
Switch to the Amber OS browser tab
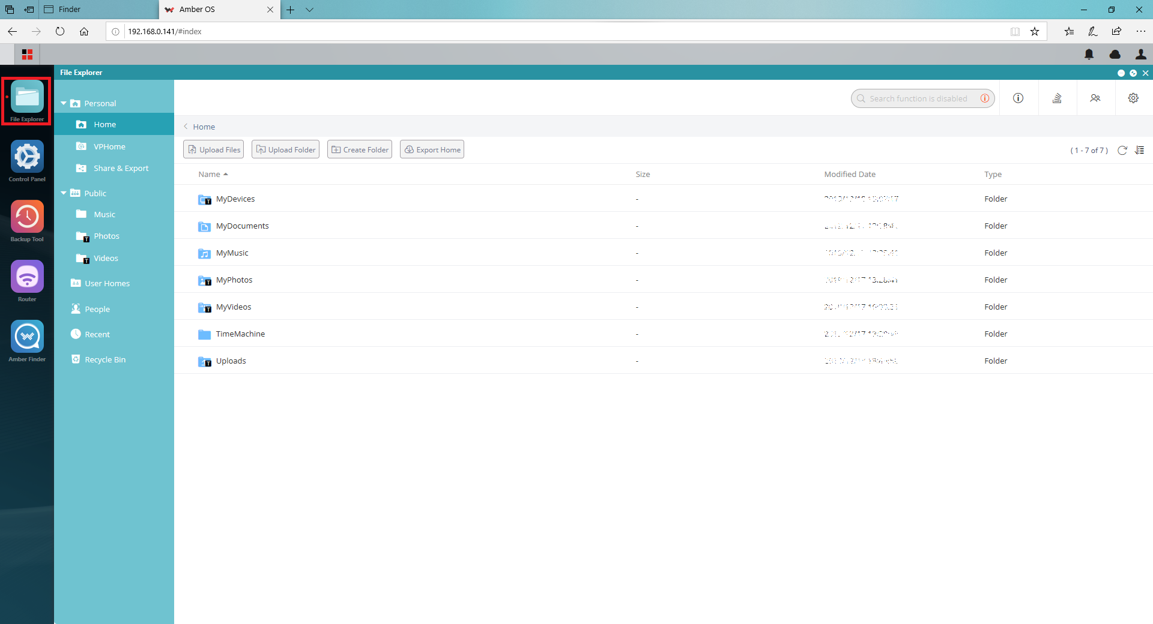(x=219, y=10)
